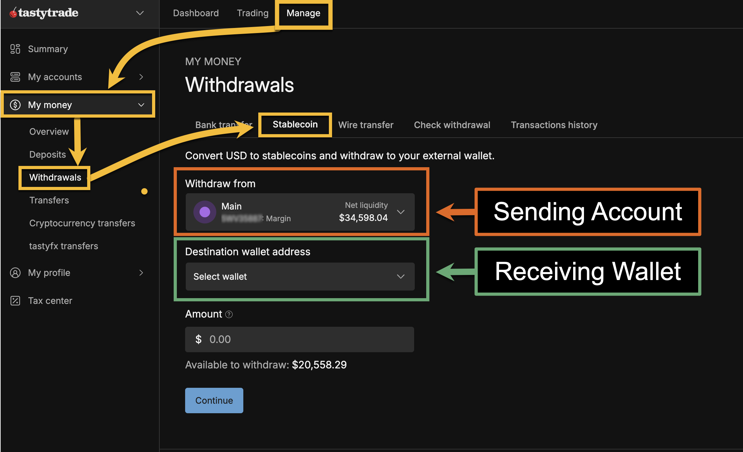Click the My profile person icon
The width and height of the screenshot is (743, 452).
(15, 272)
